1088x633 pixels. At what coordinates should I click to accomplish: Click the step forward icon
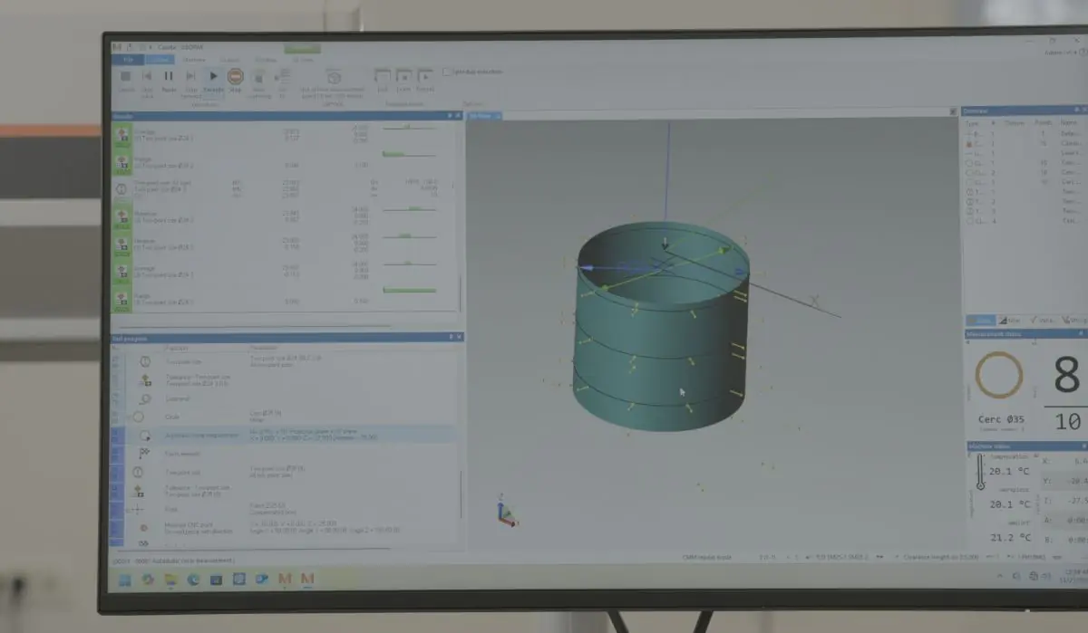click(190, 77)
